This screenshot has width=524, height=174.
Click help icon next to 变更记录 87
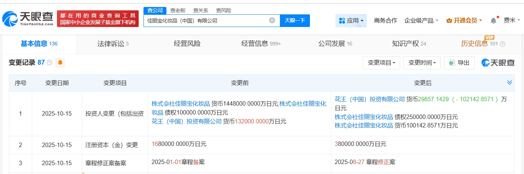click(50, 63)
